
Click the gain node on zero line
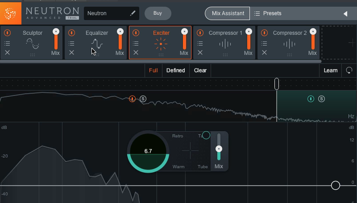coord(336,186)
